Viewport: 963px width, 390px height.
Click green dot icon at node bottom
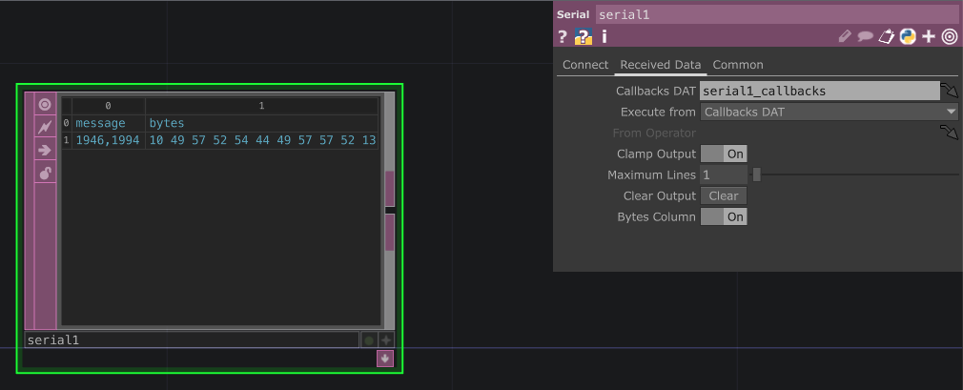click(x=368, y=340)
